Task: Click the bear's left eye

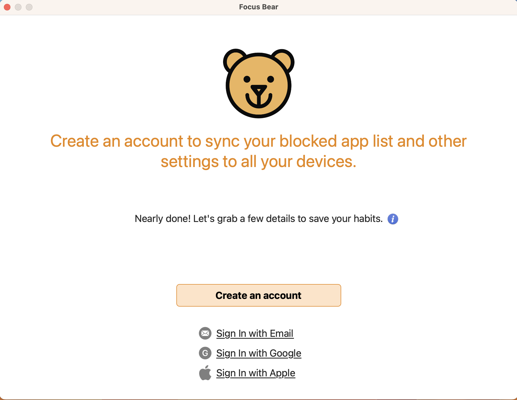Action: pos(247,79)
